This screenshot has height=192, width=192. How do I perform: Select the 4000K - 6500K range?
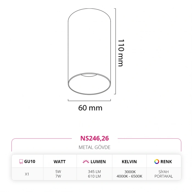tap(129, 176)
